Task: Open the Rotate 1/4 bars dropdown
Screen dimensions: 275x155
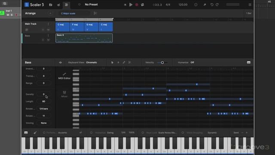Action: [44, 109]
